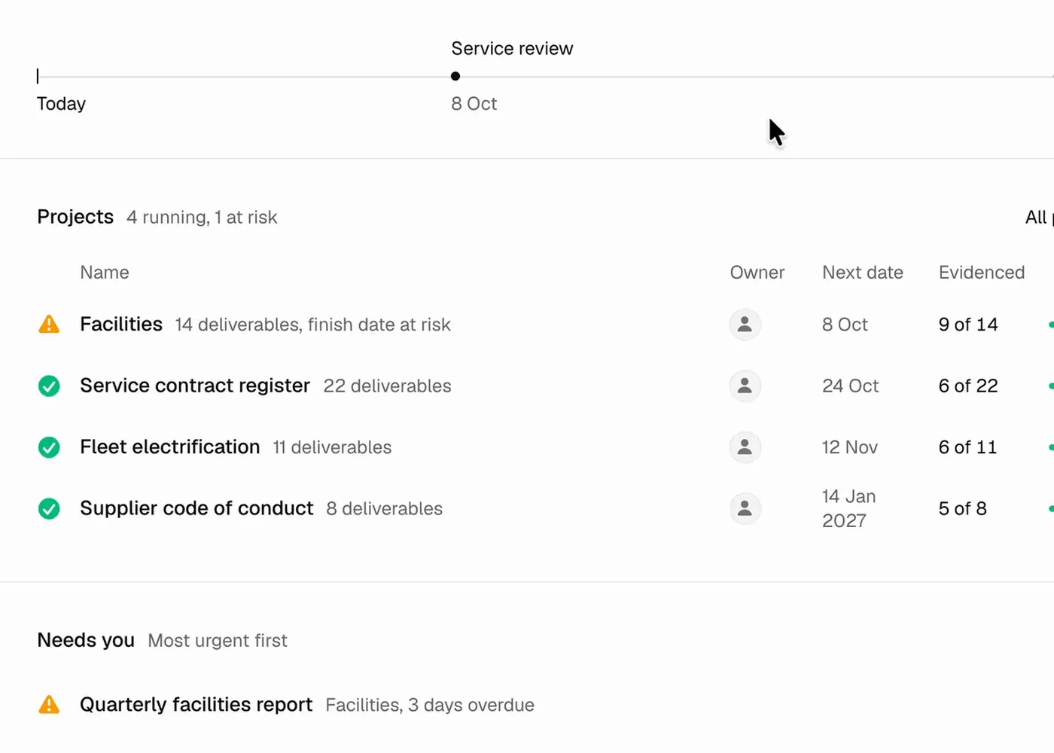
Task: Click the Projects section heading
Action: coord(75,217)
